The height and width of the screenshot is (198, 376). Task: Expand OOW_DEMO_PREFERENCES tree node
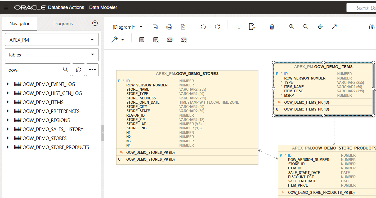pos(8,111)
